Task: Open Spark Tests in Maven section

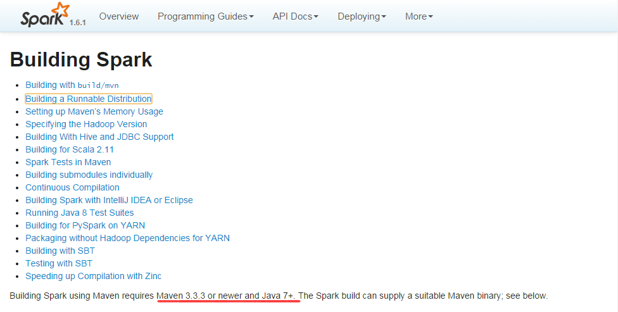Action: point(68,162)
